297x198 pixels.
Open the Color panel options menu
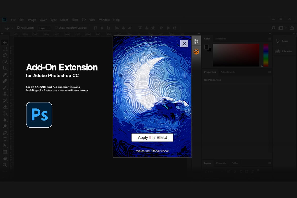(270, 39)
